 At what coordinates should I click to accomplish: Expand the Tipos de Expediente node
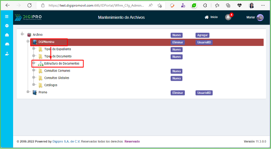pos(33,49)
